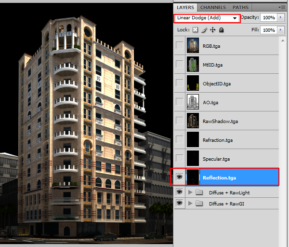This screenshot has width=289, height=247.
Task: Show the RGB.tga layer
Action: click(180, 45)
